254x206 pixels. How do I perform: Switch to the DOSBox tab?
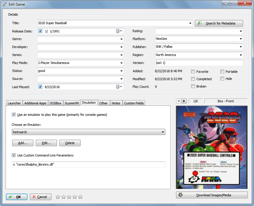56,103
